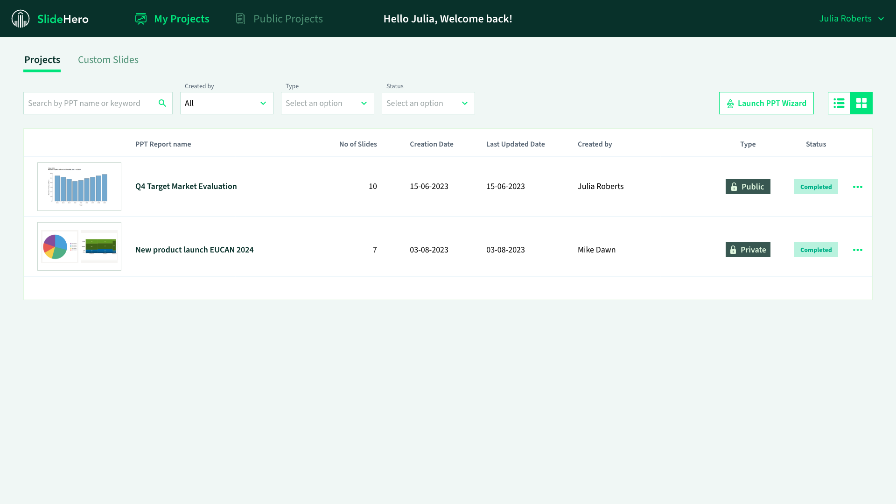Open Q4 Target Market Evaluation report link
The width and height of the screenshot is (896, 504).
186,186
